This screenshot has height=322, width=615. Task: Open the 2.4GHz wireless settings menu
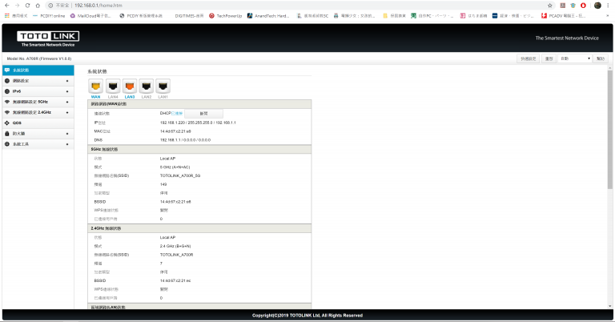38,113
